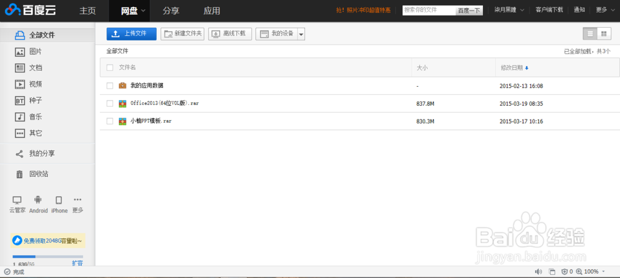The height and width of the screenshot is (278, 620).
Task: Click the 小柚PPT模板 rar archive icon
Action: [123, 121]
